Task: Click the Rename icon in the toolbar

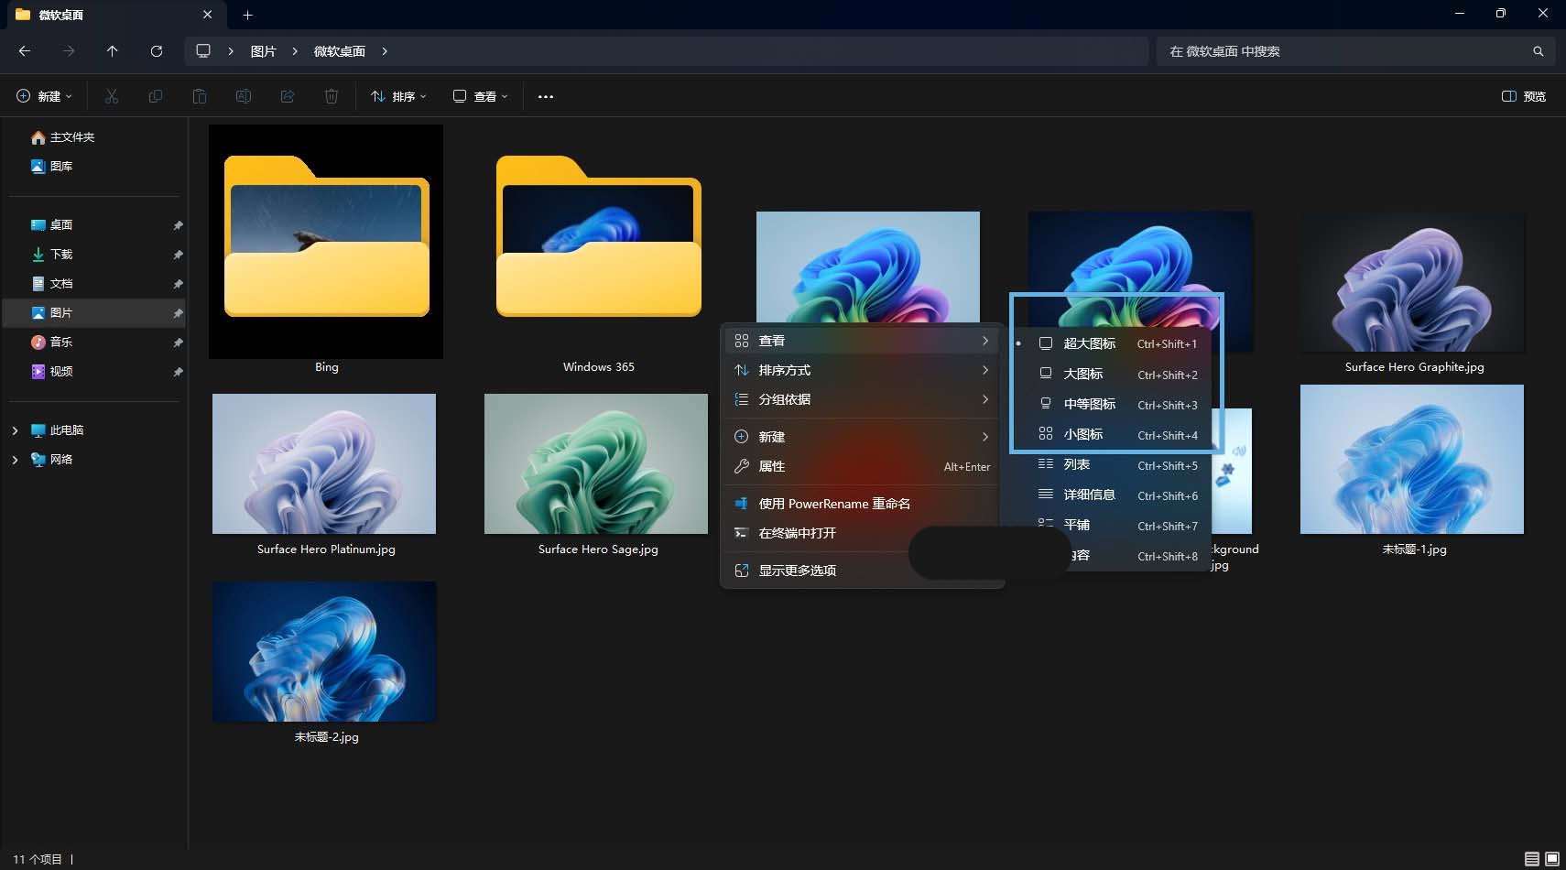Action: pos(244,96)
